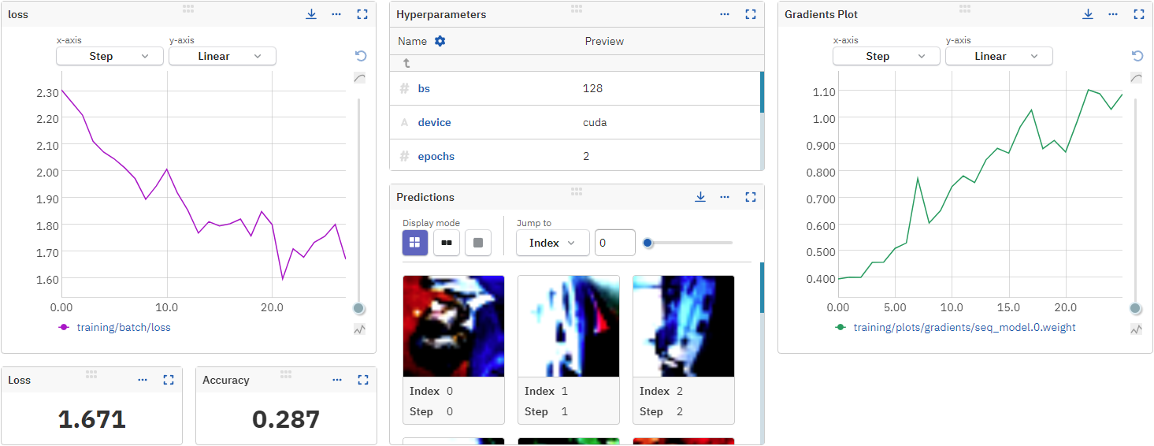Grab the Hyperparameters panel drag handle
This screenshot has height=446, width=1154.
pyautogui.click(x=577, y=8)
